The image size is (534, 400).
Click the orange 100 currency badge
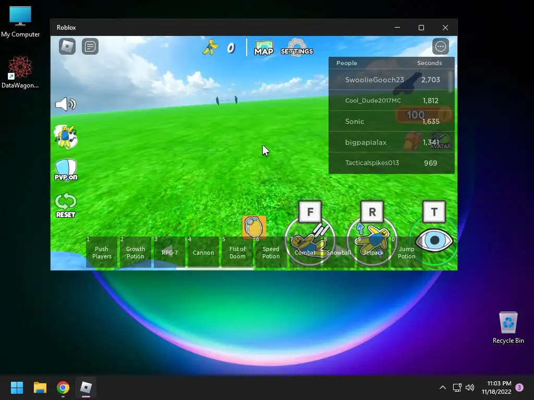423,115
